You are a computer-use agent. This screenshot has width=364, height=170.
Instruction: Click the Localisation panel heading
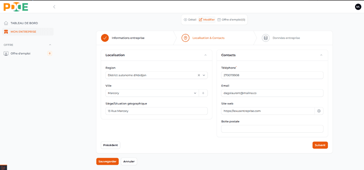[x=115, y=55]
